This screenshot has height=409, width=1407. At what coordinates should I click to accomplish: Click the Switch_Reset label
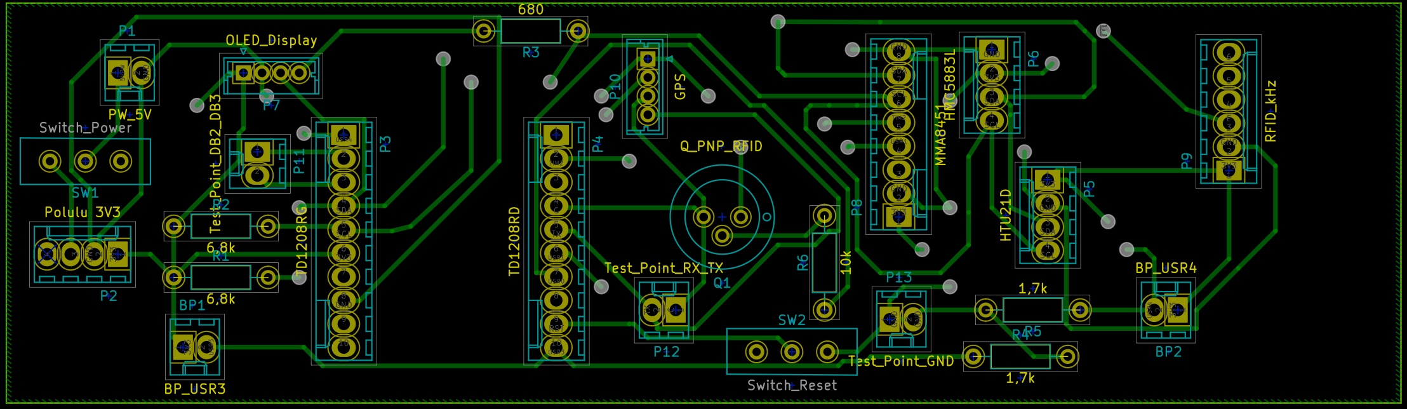point(792,386)
